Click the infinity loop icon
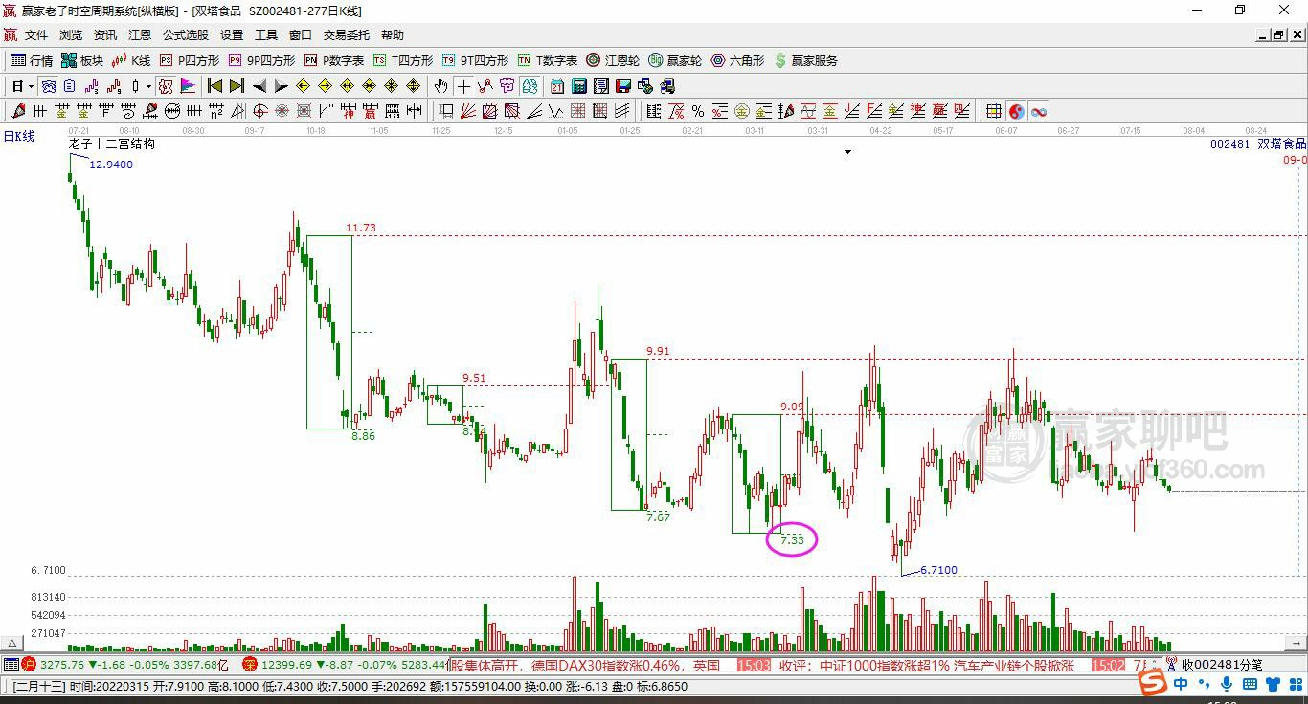The image size is (1308, 704). coord(1039,111)
